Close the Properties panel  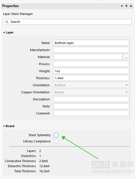(131, 6)
